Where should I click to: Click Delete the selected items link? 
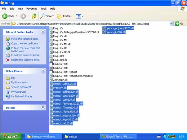click(x=25, y=60)
